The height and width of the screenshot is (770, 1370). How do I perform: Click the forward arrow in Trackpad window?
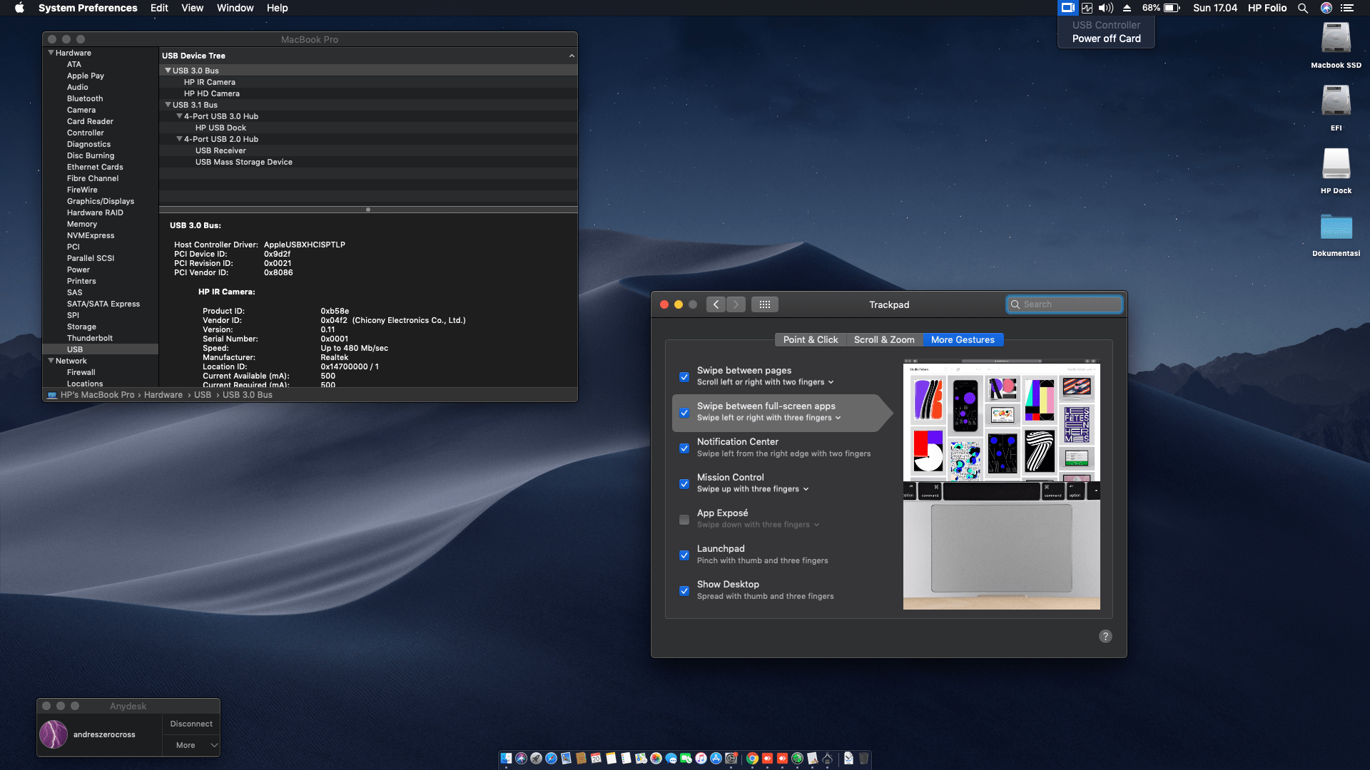point(736,304)
